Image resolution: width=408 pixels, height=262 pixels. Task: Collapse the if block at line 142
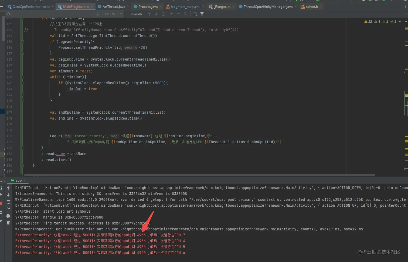[23, 83]
